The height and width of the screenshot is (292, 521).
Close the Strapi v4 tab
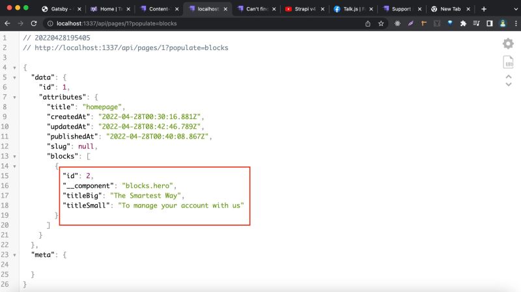tap(322, 9)
